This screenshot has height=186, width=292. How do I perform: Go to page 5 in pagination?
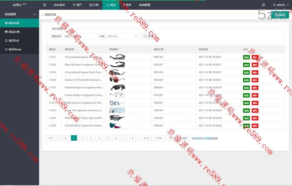(x=107, y=138)
